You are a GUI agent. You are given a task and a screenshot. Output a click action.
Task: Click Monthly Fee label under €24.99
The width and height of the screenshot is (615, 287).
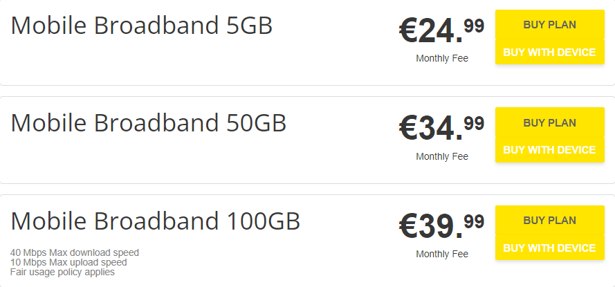coord(442,58)
